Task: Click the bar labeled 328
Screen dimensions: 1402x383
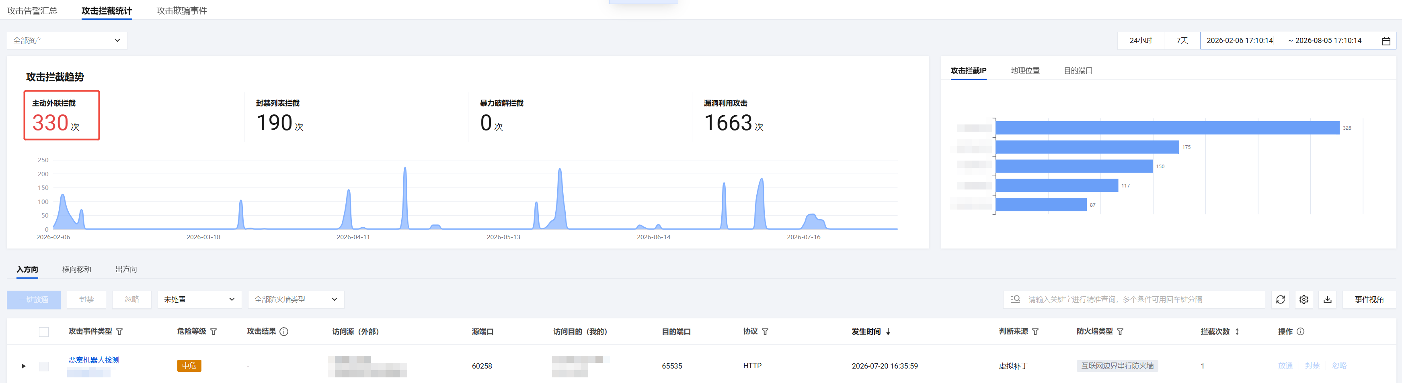Action: point(1168,128)
